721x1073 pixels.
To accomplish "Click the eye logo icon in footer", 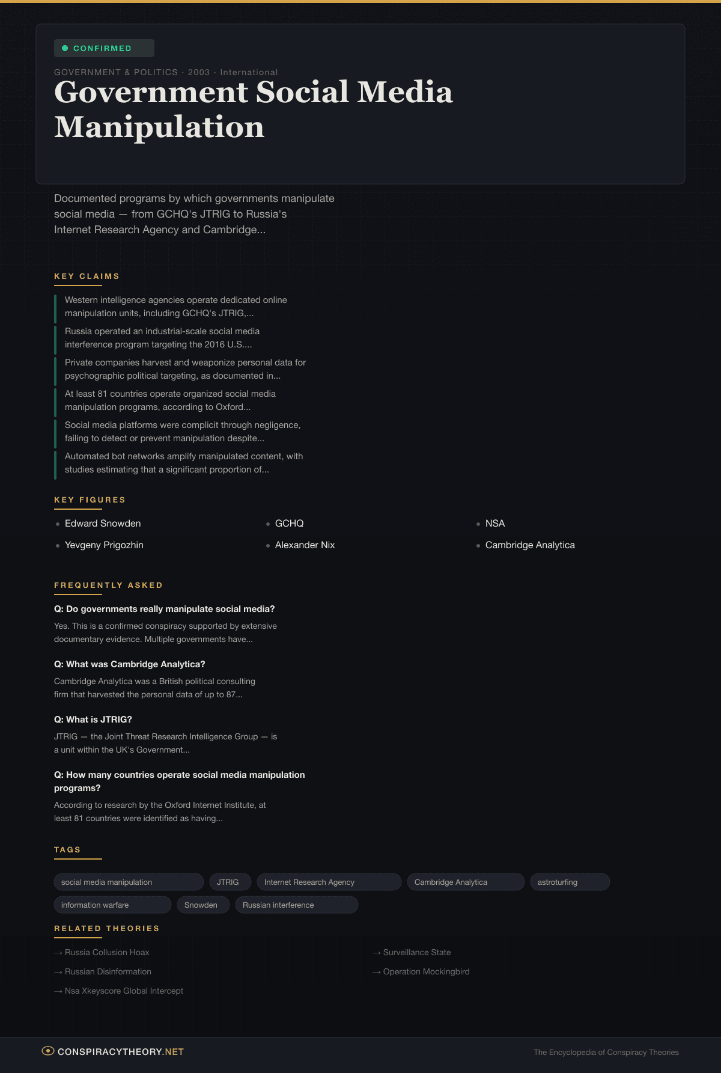I will [x=47, y=1051].
